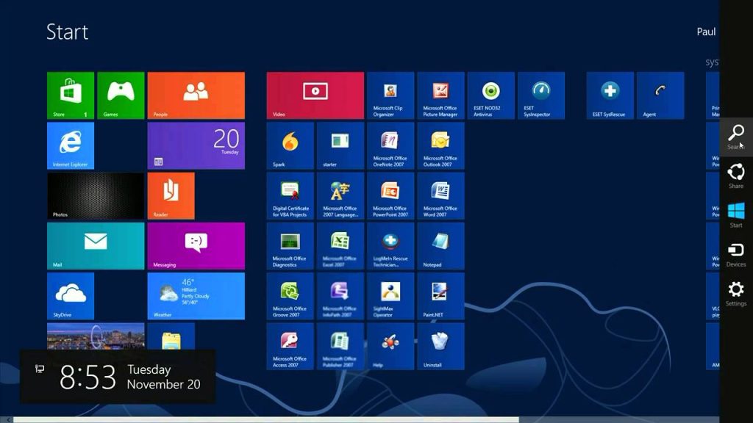Viewport: 753px width, 423px height.
Task: Open Notepad tile
Action: pyautogui.click(x=440, y=246)
